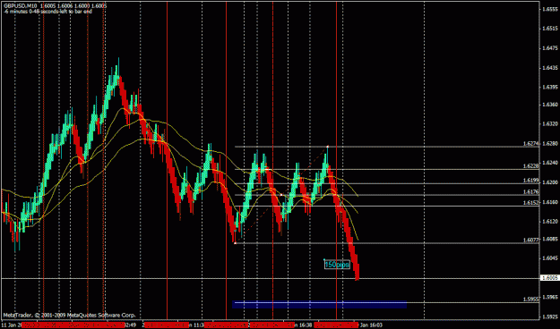Screen dimensions: 560x329
Task: Select trend line anchor at the 1.6274 high
Action: coord(328,147)
